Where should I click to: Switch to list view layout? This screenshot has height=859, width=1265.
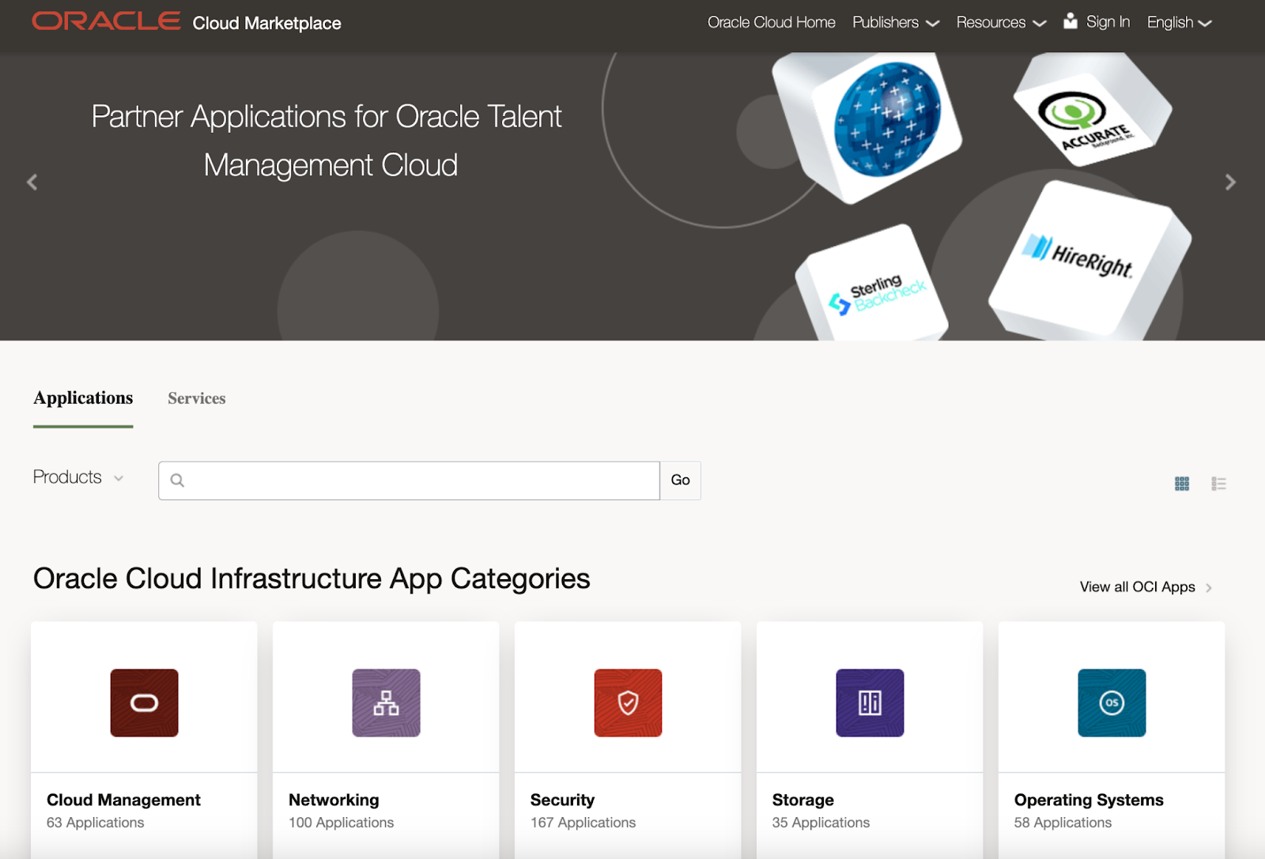(1219, 483)
